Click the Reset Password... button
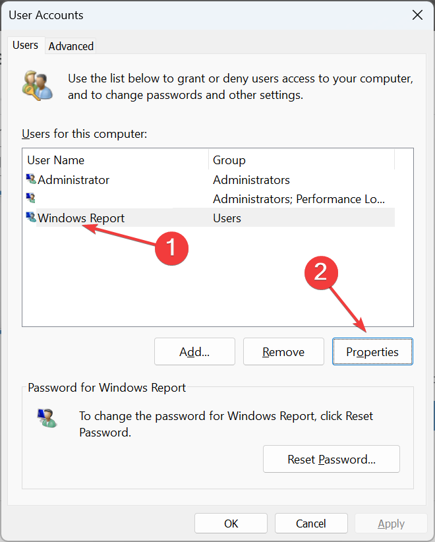 (x=332, y=459)
